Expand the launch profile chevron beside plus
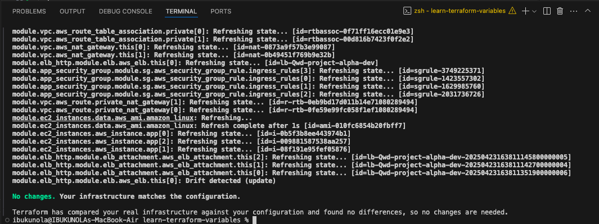This screenshot has width=599, height=224. coord(534,11)
